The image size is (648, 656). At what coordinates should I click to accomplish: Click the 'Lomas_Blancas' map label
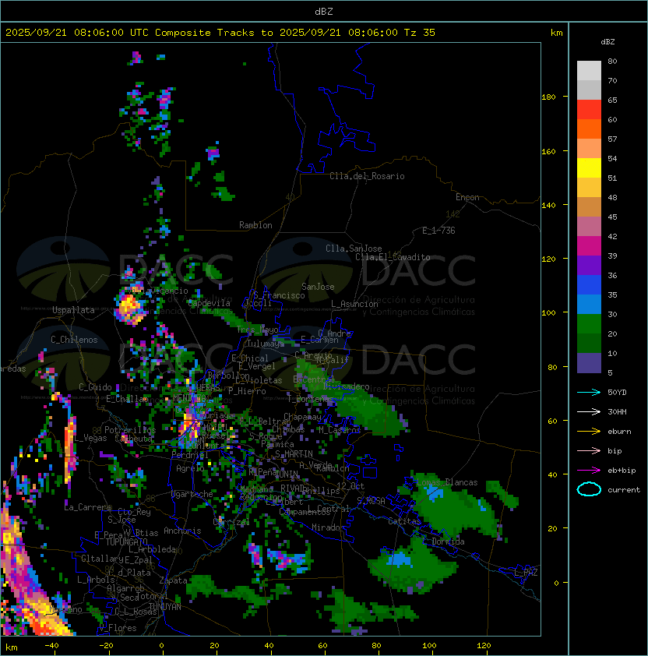tap(447, 482)
